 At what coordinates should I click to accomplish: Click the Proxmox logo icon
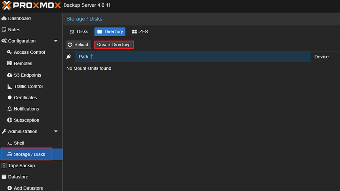(7, 6)
